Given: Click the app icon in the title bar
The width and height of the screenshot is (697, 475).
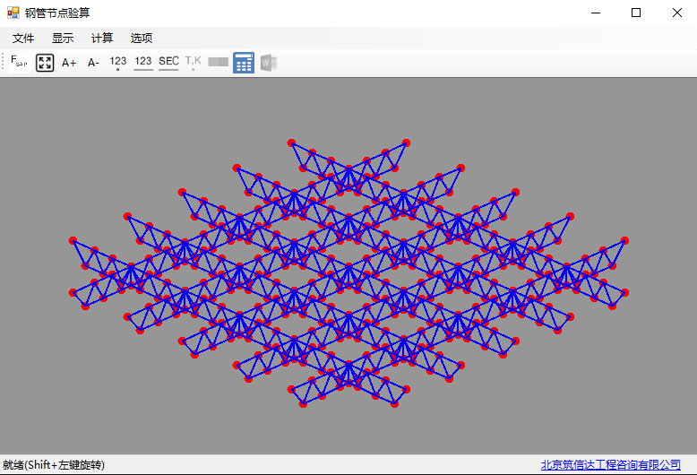Looking at the screenshot, I should coord(13,13).
